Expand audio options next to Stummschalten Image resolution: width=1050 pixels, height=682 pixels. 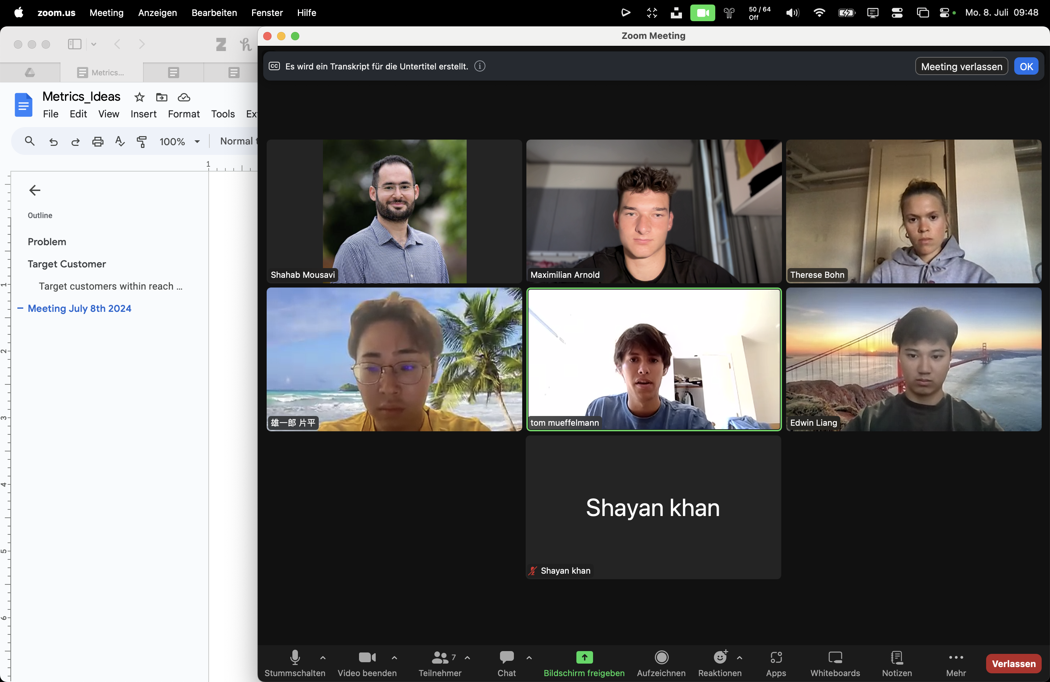click(x=323, y=658)
